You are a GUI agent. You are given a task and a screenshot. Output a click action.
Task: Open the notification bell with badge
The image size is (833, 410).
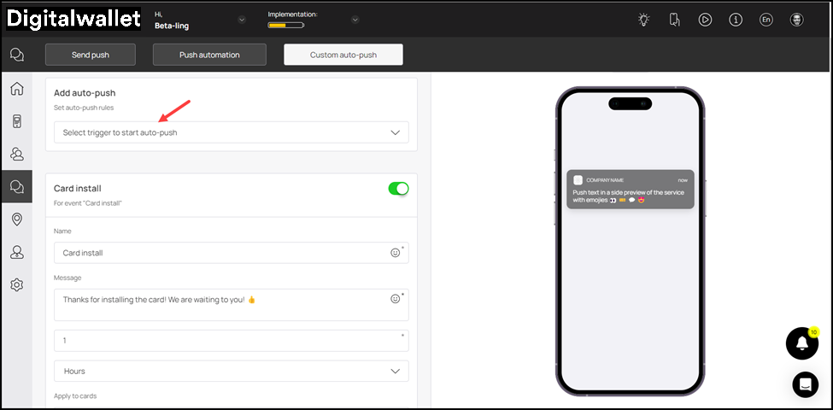coord(801,343)
